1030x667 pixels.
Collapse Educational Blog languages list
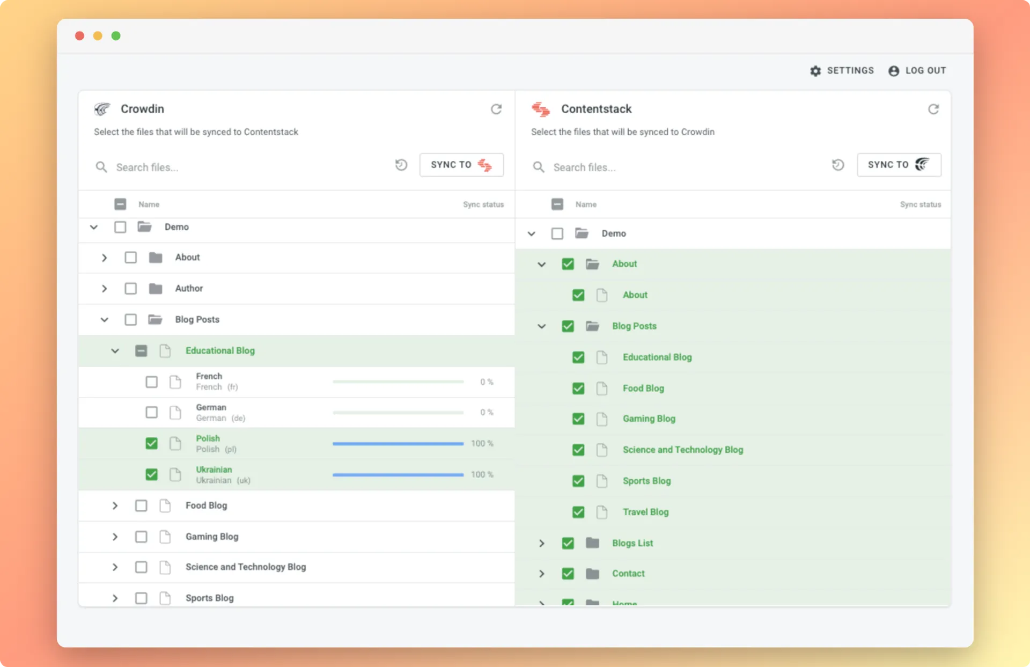click(115, 351)
